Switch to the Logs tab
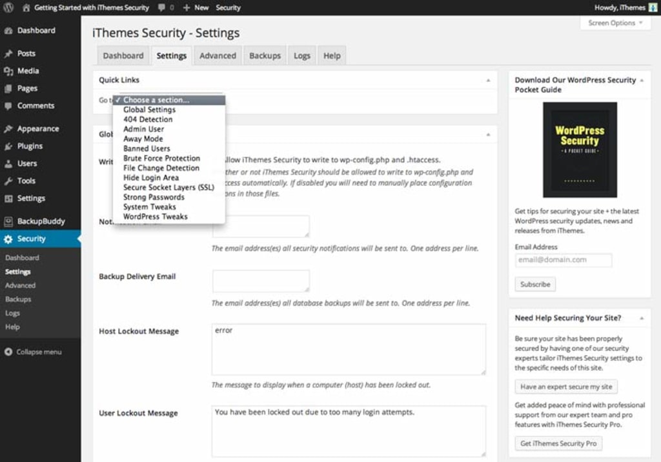The width and height of the screenshot is (661, 462). 302,55
